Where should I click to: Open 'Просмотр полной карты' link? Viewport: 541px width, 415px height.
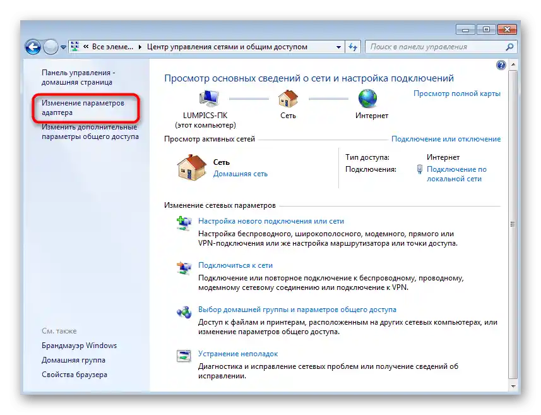(x=457, y=93)
